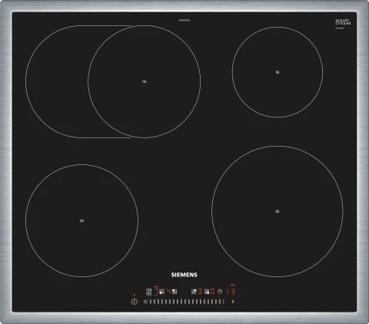Tap the boost 'b' end of slider
The height and width of the screenshot is (324, 369).
click(233, 302)
